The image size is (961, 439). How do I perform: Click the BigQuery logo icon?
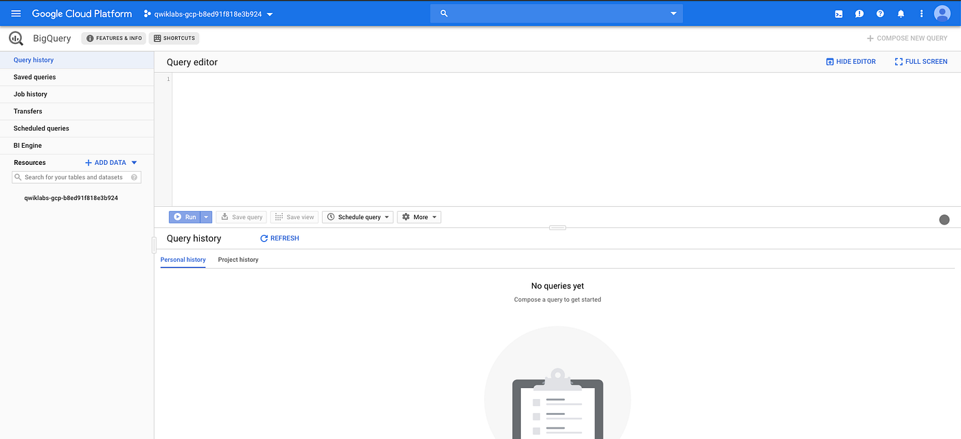tap(15, 38)
